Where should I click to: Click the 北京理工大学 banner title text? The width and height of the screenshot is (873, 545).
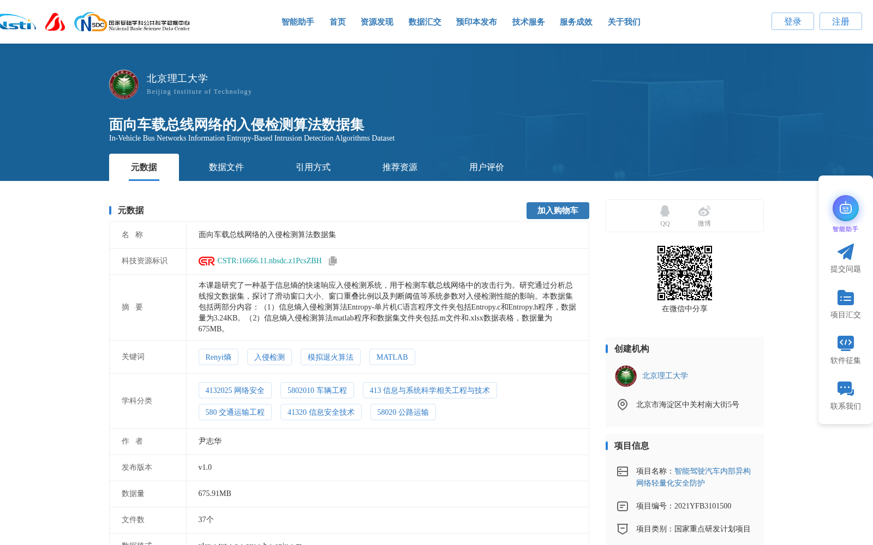(x=177, y=78)
